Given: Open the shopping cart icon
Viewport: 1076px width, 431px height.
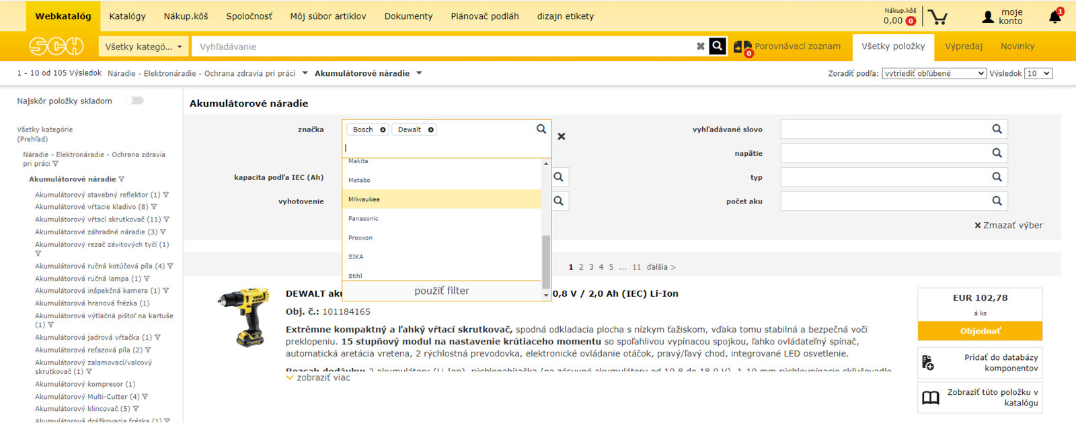Looking at the screenshot, I should [x=937, y=17].
